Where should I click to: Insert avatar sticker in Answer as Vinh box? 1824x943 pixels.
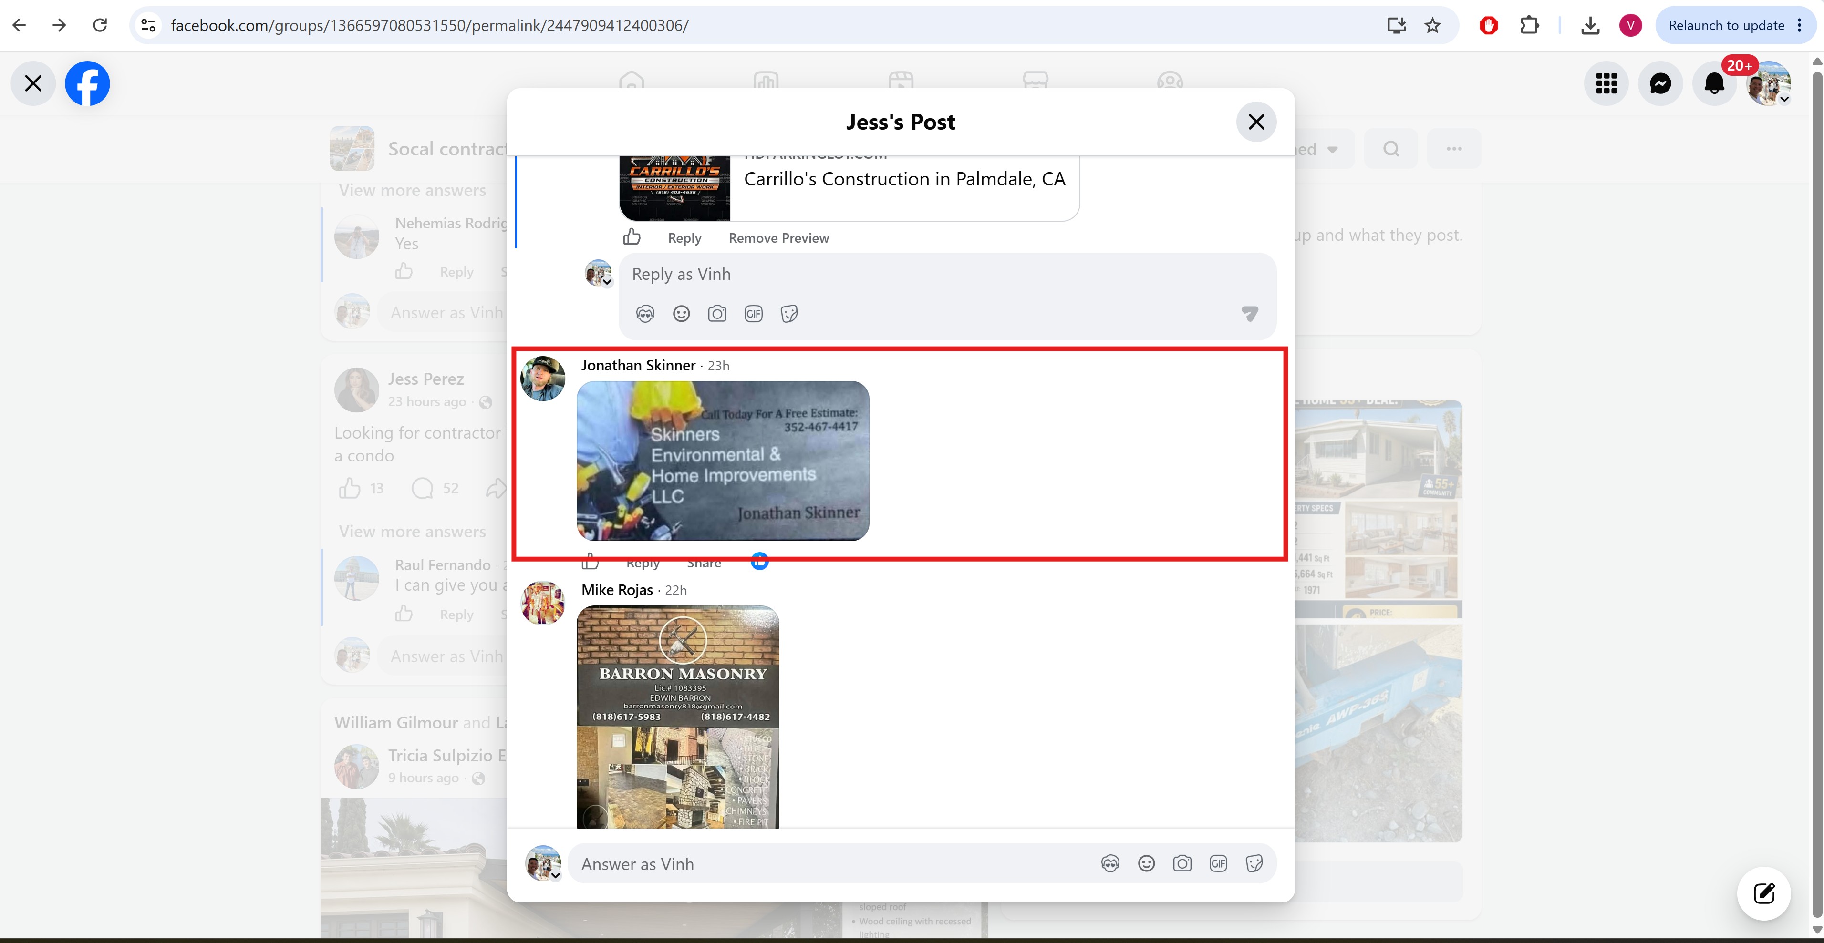point(1110,864)
